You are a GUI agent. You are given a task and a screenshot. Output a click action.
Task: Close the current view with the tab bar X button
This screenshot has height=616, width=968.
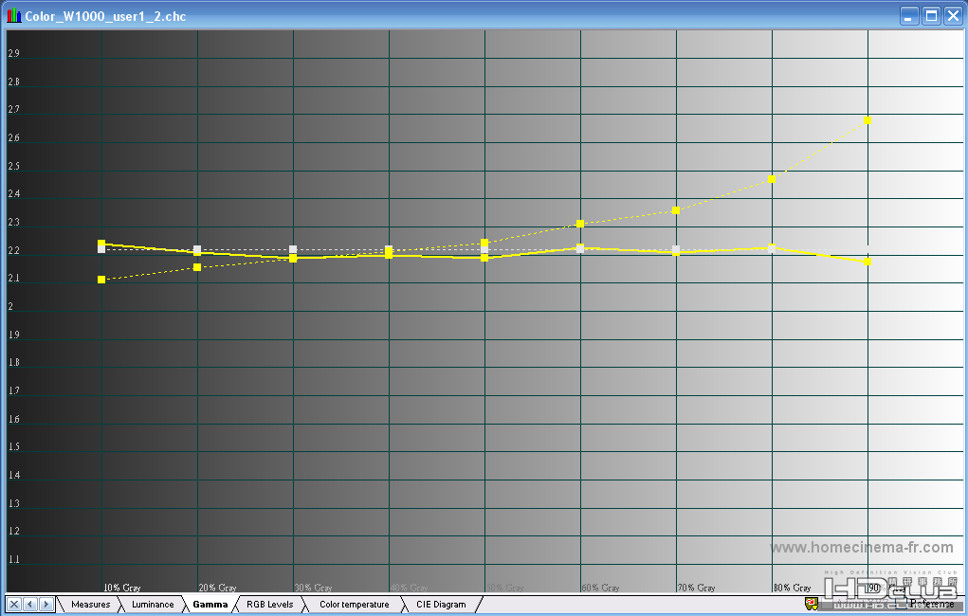[14, 605]
